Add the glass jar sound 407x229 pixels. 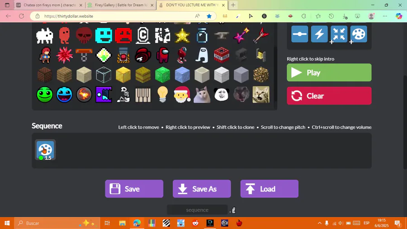[x=202, y=36]
